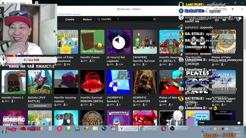Screen dimensions: 246x138
Task: Open the Horrific housing custom thumbnail
Action: point(66,82)
